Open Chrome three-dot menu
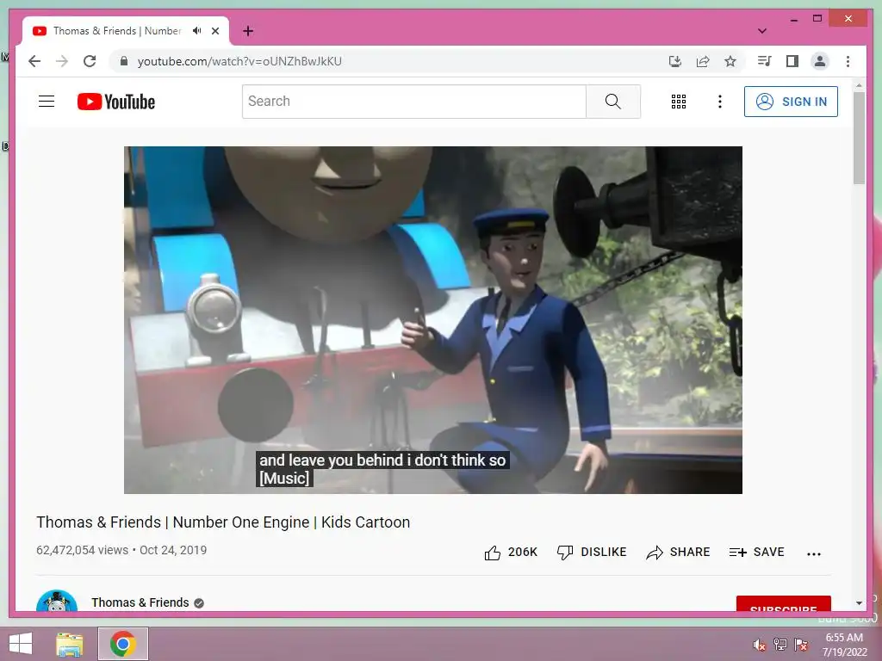 pyautogui.click(x=848, y=61)
